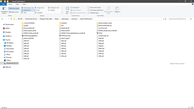194x109 pixels.
Task: Open the Navigation pane dropdown
Action: pos(4,10)
